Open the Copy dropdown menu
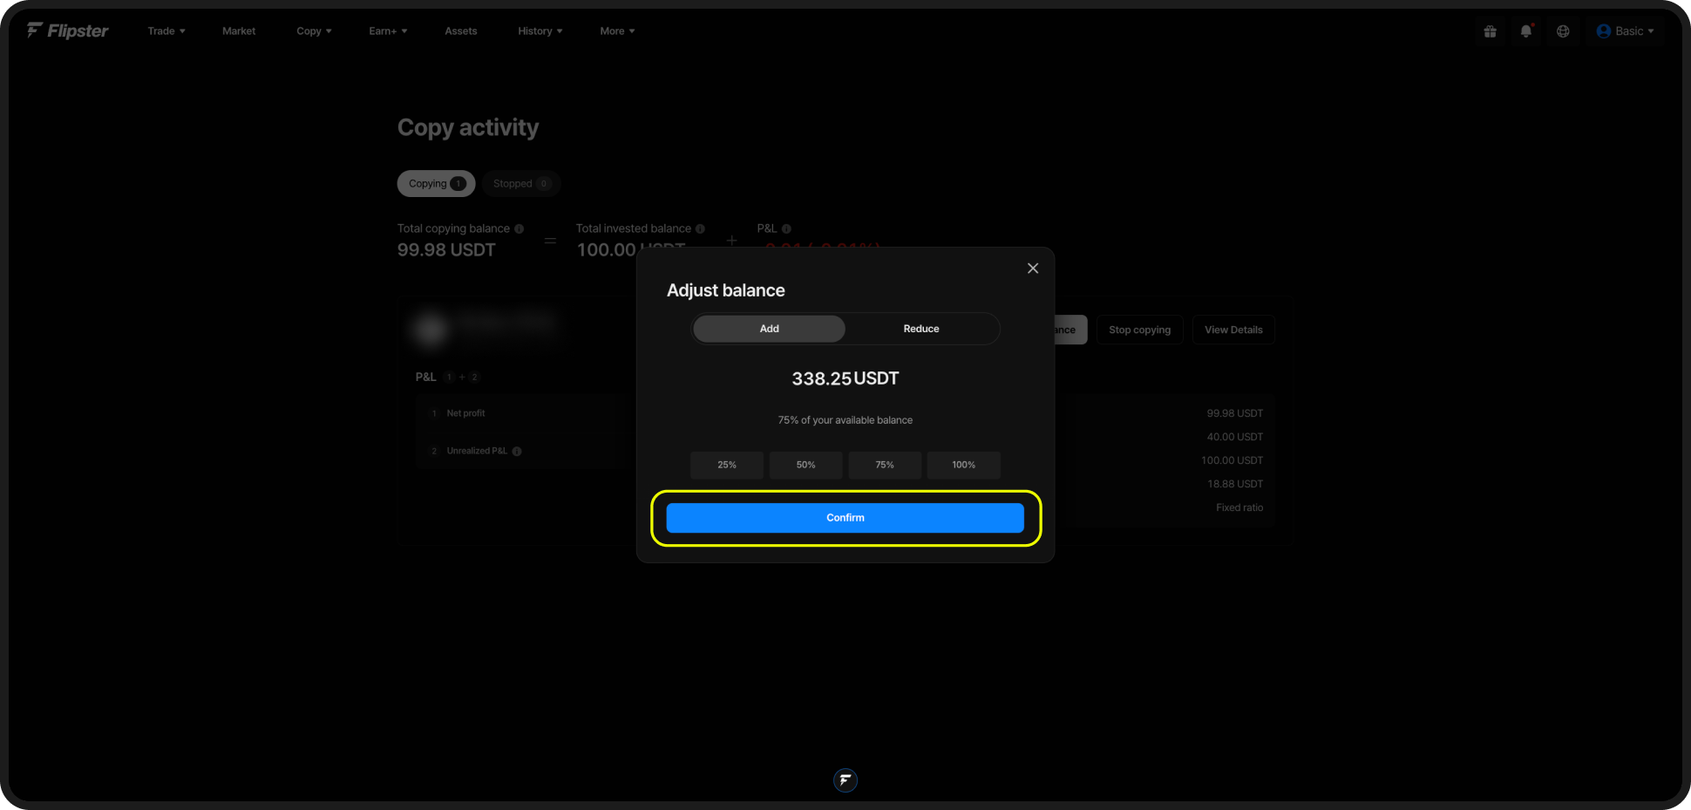The image size is (1691, 810). 314,31
